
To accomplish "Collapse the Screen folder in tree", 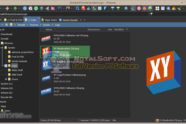I will tap(2, 48).
